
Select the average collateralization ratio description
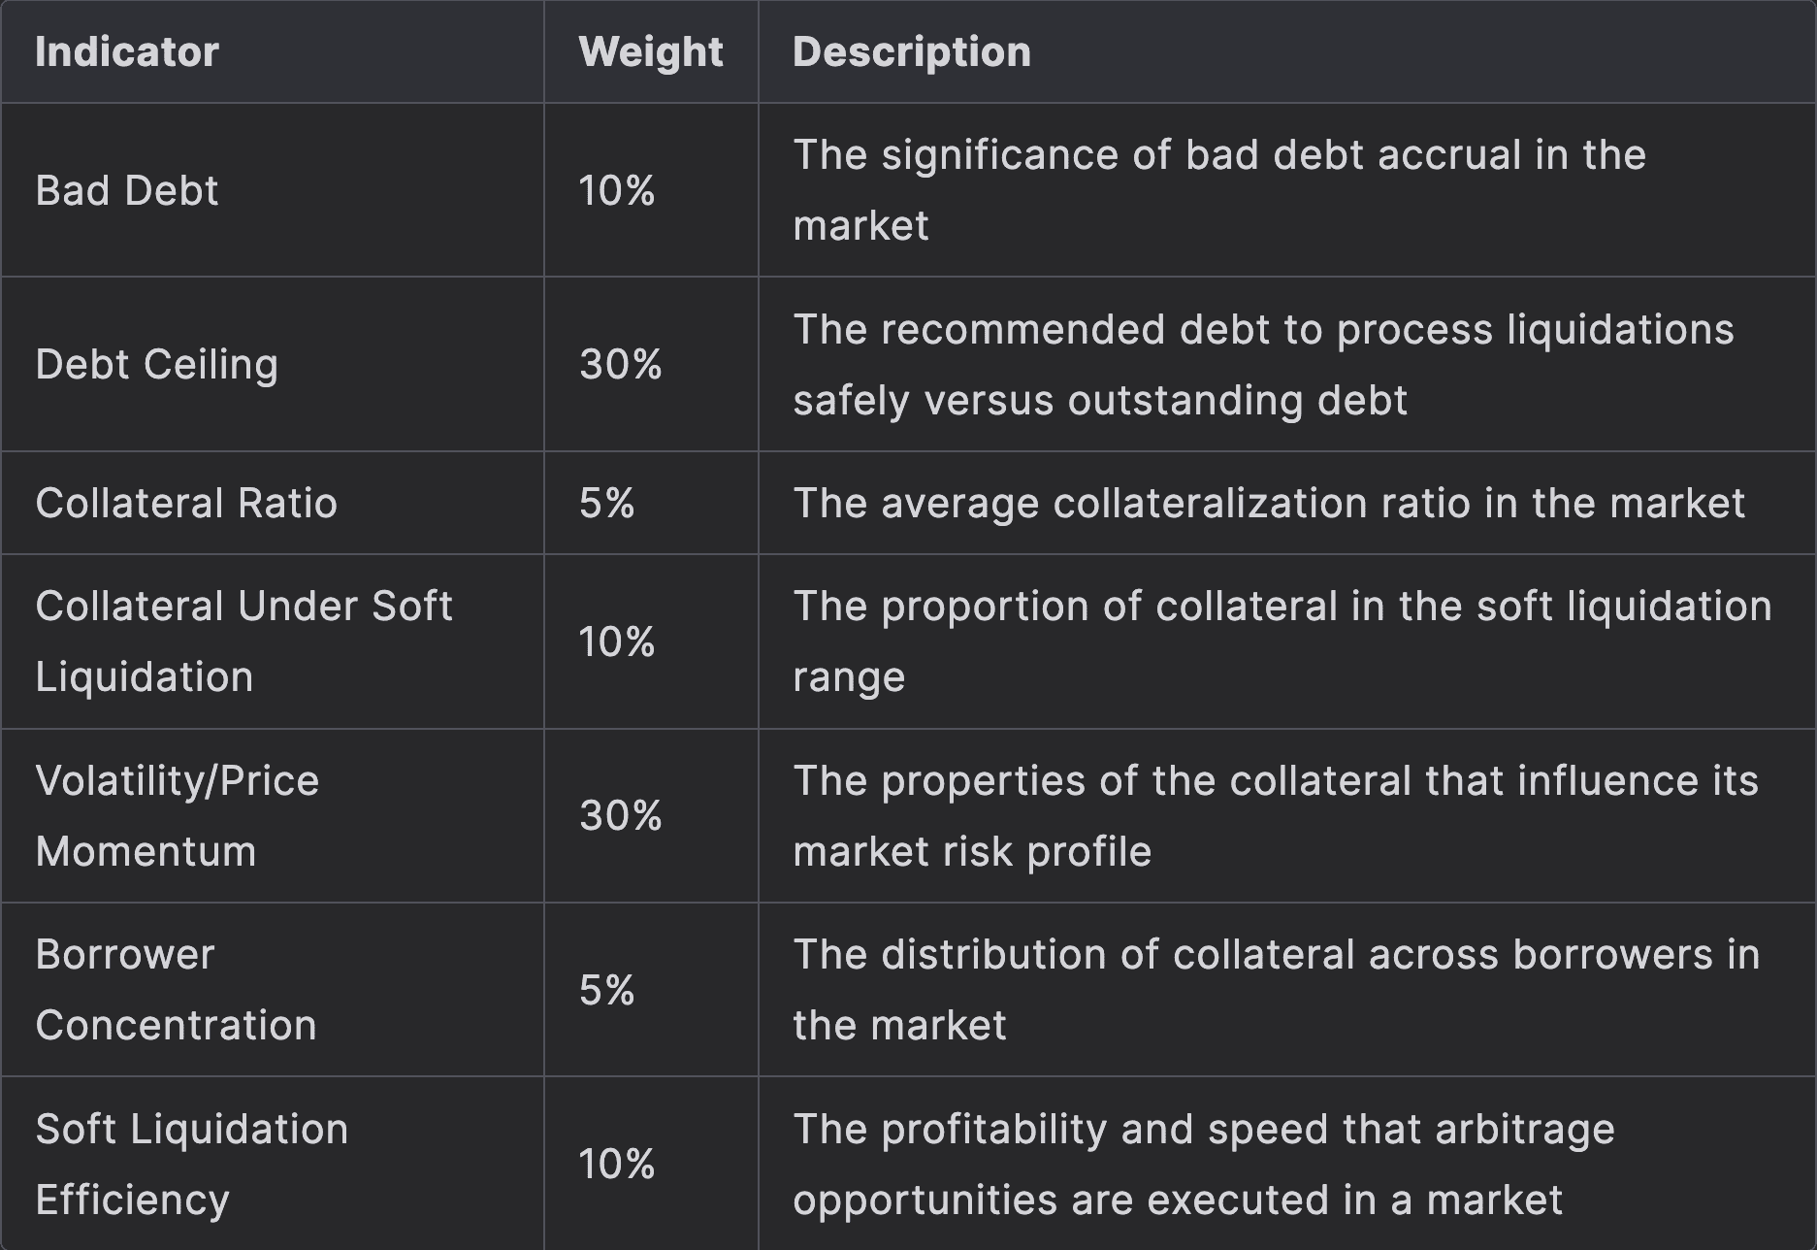pyautogui.click(x=1268, y=504)
